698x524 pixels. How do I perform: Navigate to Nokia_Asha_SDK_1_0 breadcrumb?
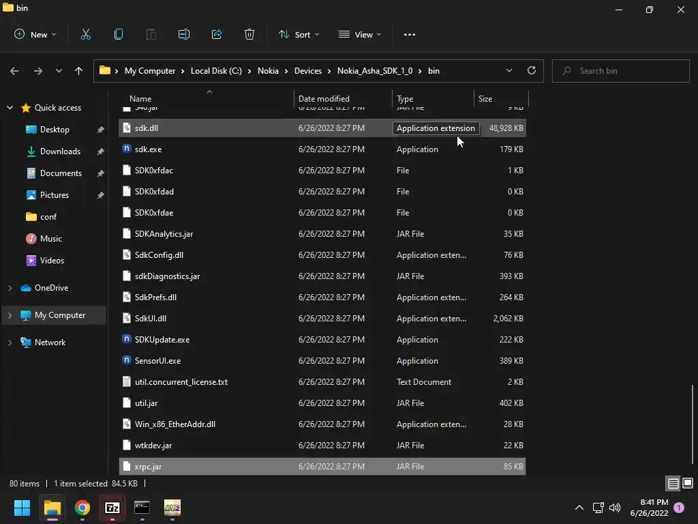(x=375, y=71)
